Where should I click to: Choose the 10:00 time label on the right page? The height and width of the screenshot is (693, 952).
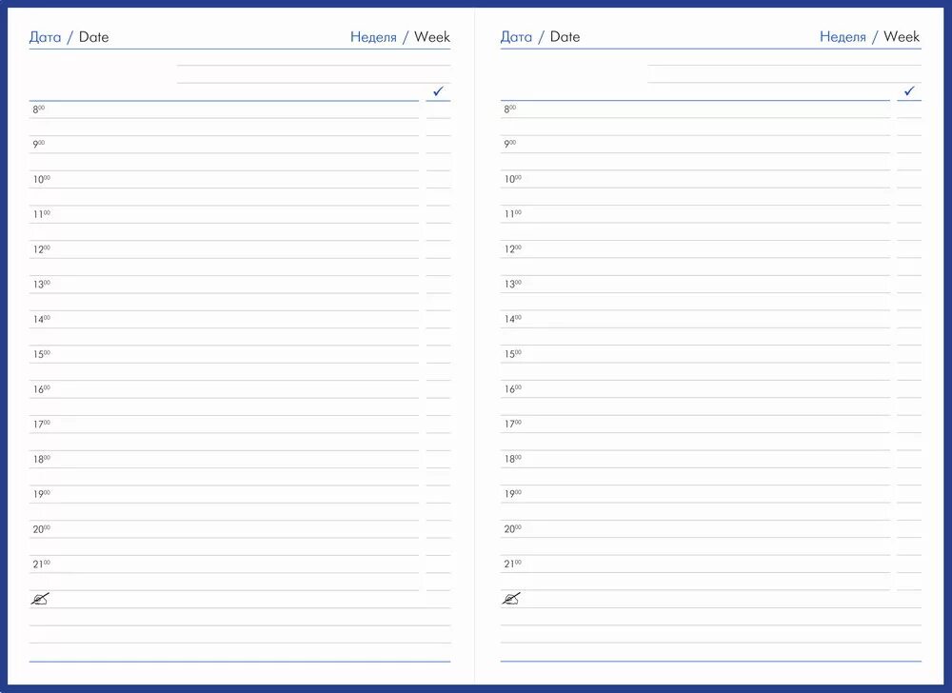click(x=512, y=179)
